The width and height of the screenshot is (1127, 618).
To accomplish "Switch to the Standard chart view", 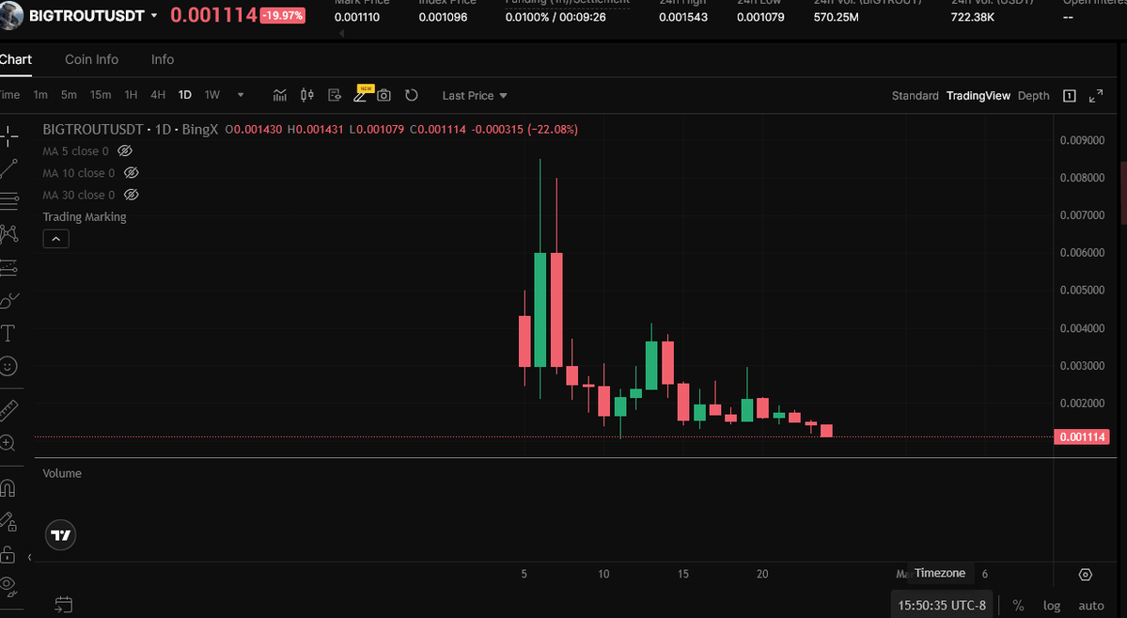I will pyautogui.click(x=915, y=96).
